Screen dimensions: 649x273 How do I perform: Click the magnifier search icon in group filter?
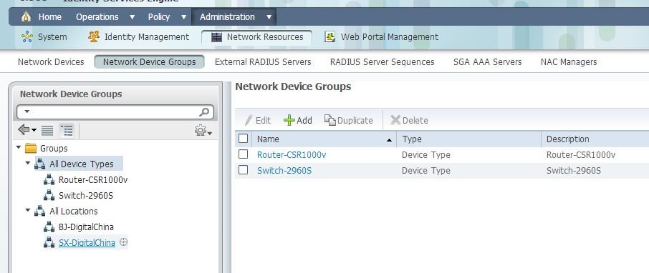204,112
